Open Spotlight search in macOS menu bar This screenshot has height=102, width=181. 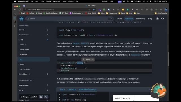point(147,1)
